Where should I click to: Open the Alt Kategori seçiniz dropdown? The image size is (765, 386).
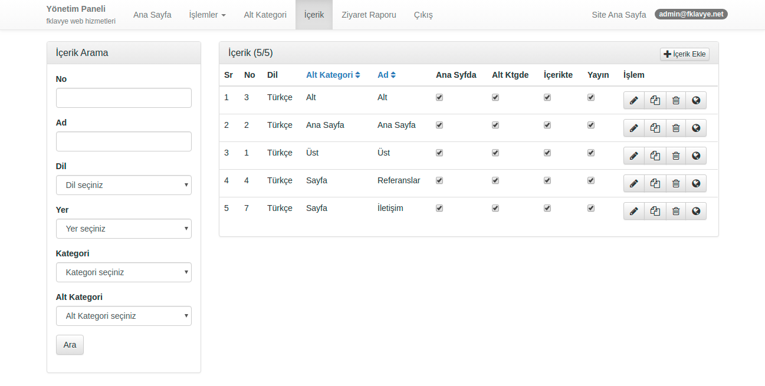(124, 316)
